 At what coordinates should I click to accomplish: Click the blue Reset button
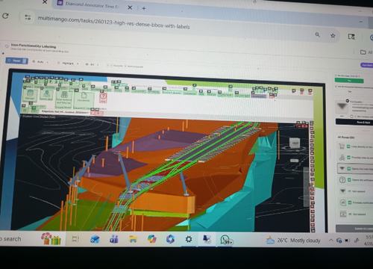pyautogui.click(x=16, y=61)
